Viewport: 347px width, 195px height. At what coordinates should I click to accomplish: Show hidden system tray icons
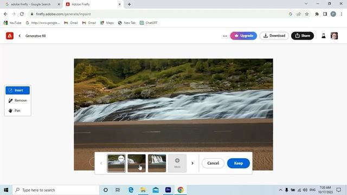pos(280,190)
